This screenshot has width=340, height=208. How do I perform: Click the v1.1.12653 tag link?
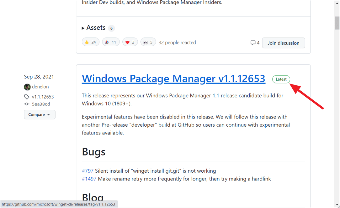(x=43, y=97)
